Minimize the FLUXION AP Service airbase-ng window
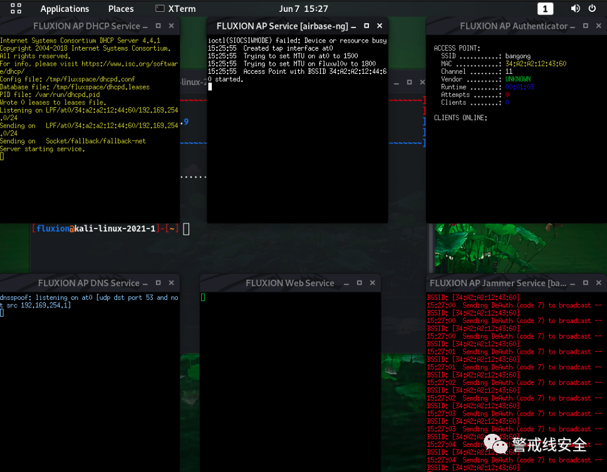Image resolution: width=607 pixels, height=472 pixels. click(353, 26)
